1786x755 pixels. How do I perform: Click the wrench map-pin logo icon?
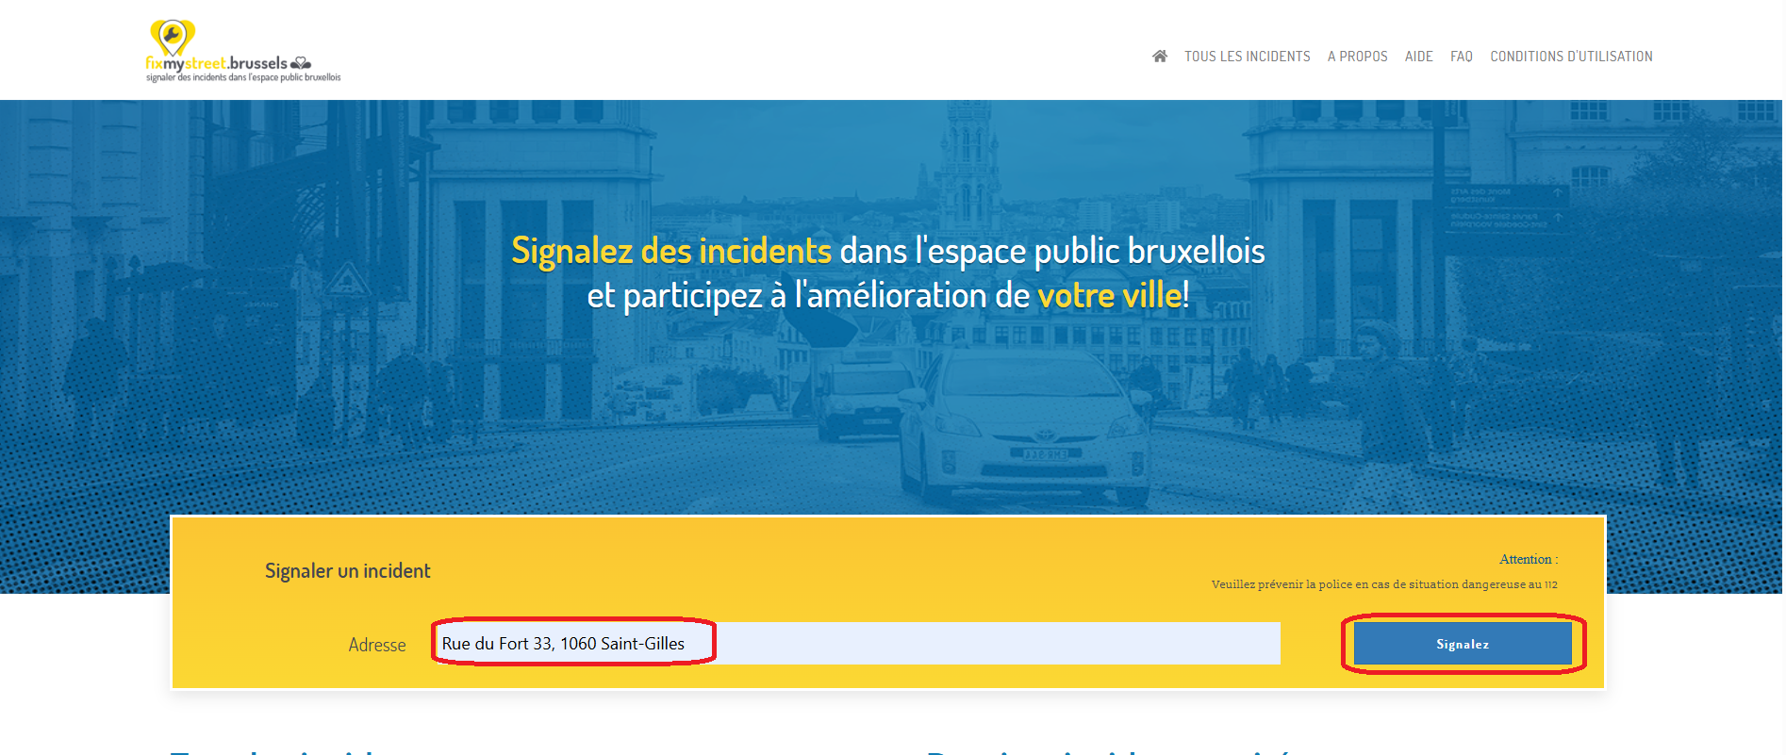tap(173, 38)
